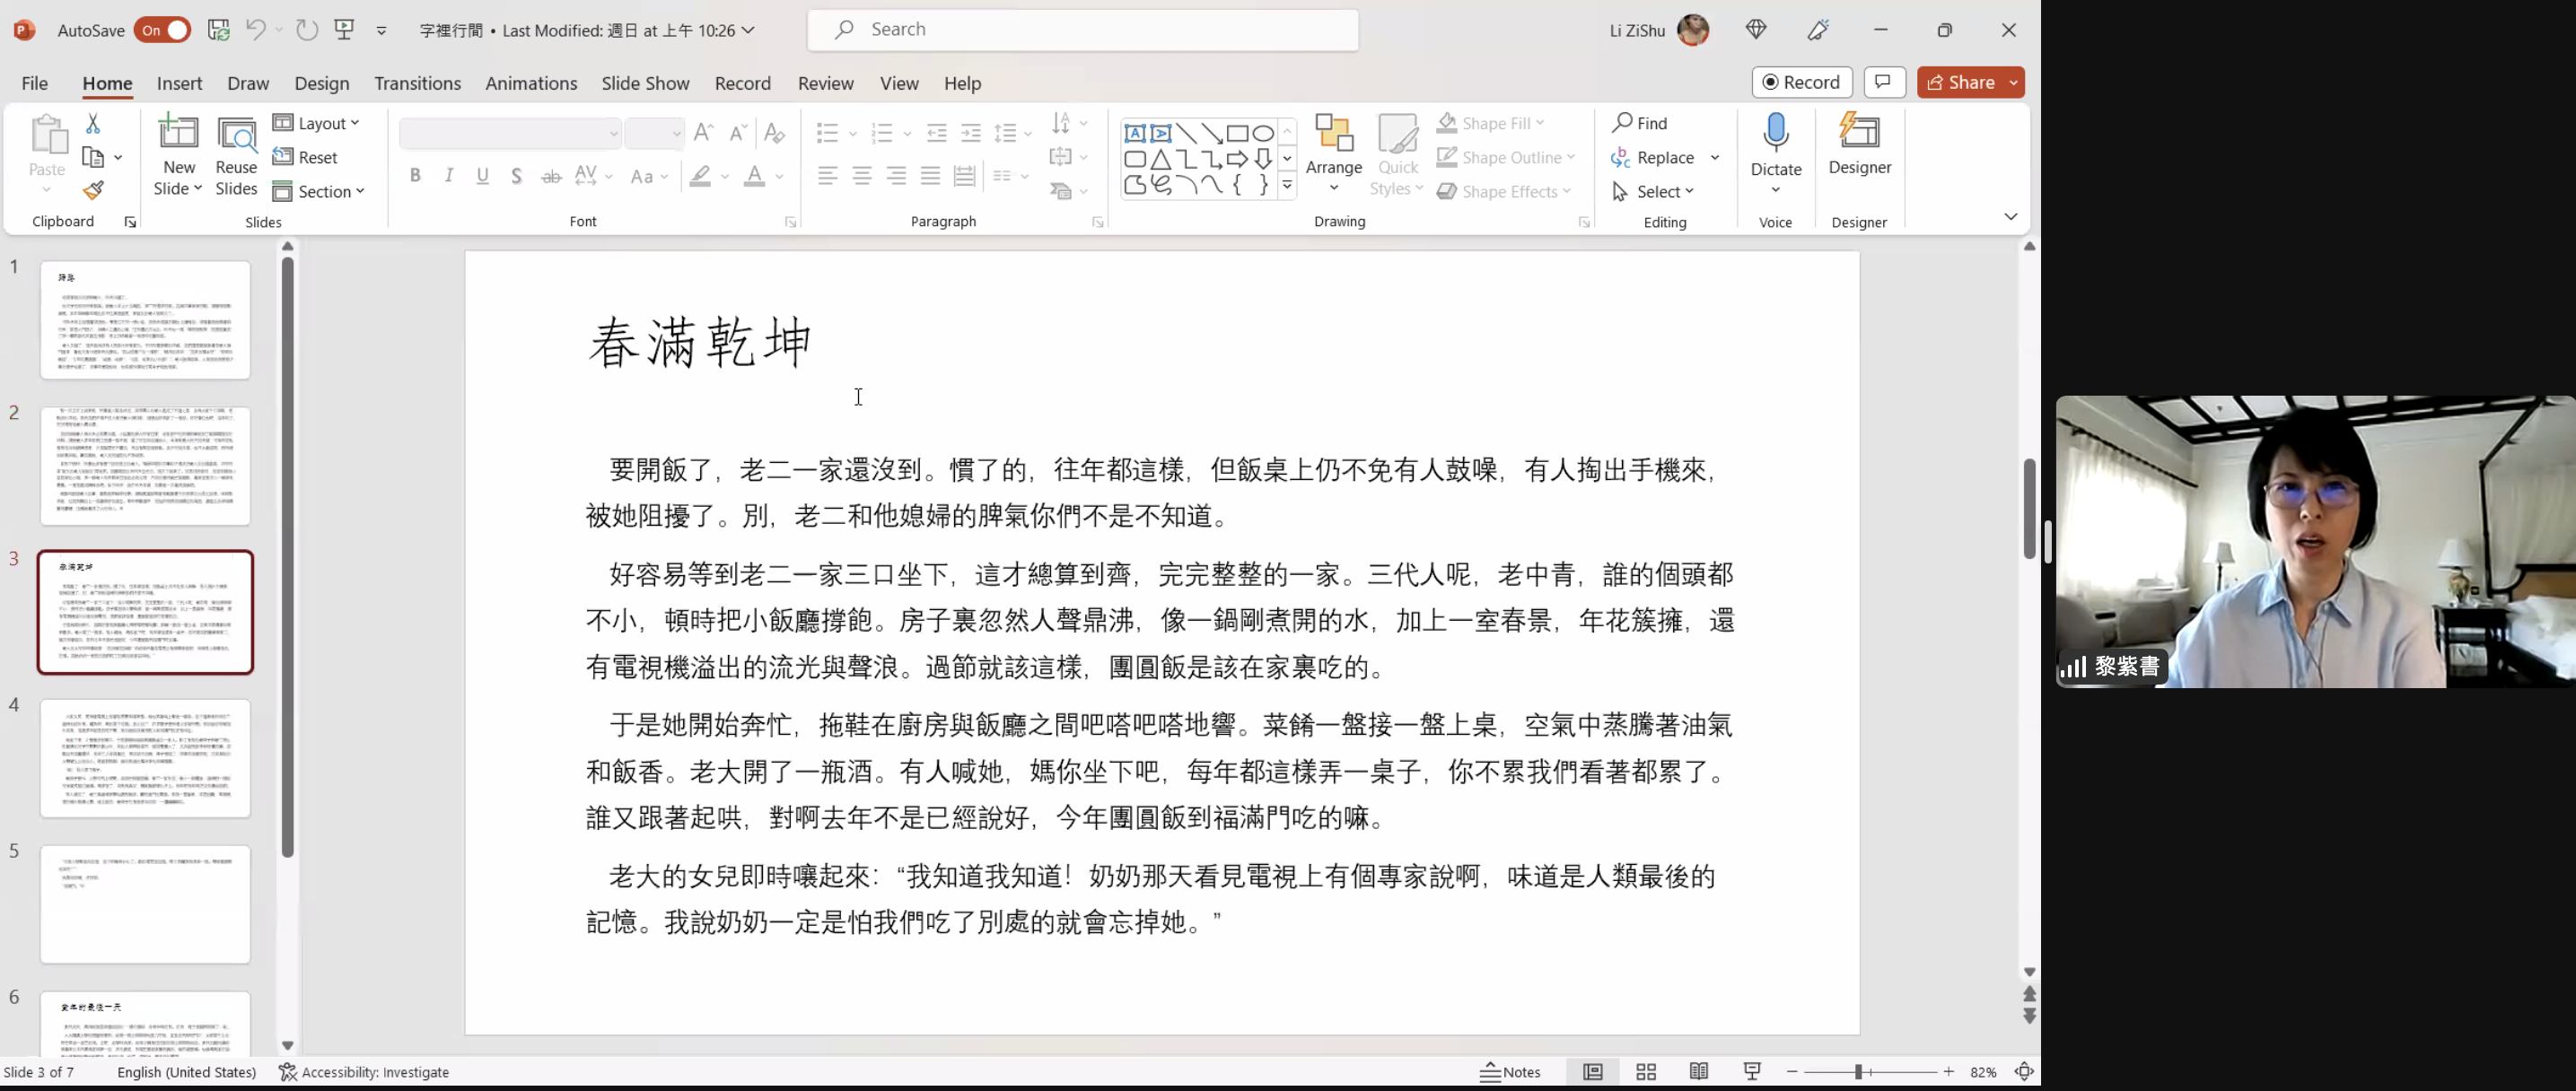The height and width of the screenshot is (1091, 2576).
Task: Adjust the zoom slider handle
Action: (x=1857, y=1071)
